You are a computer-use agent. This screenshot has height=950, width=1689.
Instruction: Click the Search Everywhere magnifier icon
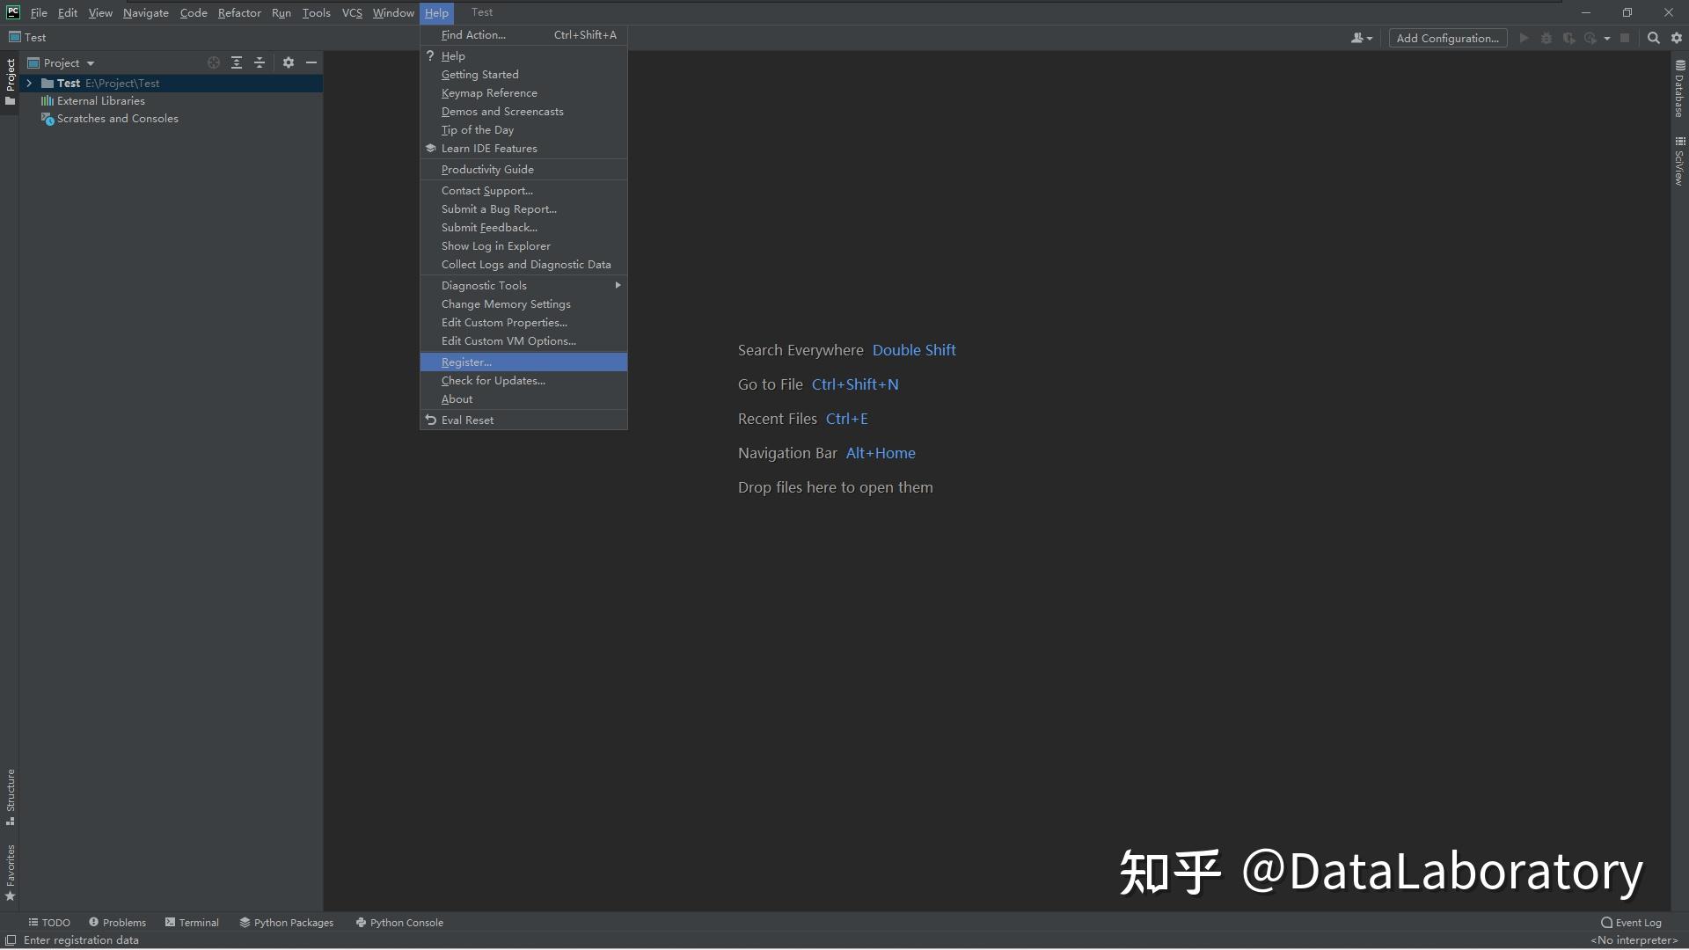[1654, 38]
